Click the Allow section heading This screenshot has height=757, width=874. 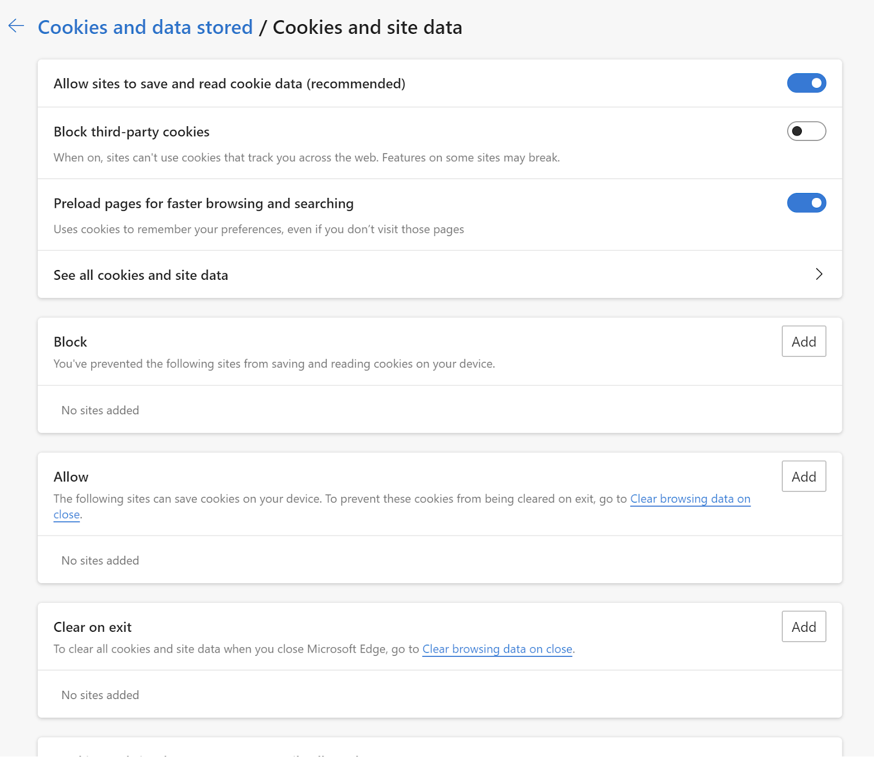click(70, 476)
